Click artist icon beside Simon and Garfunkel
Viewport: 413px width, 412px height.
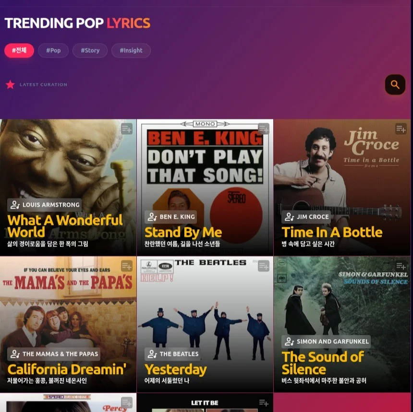(x=289, y=341)
